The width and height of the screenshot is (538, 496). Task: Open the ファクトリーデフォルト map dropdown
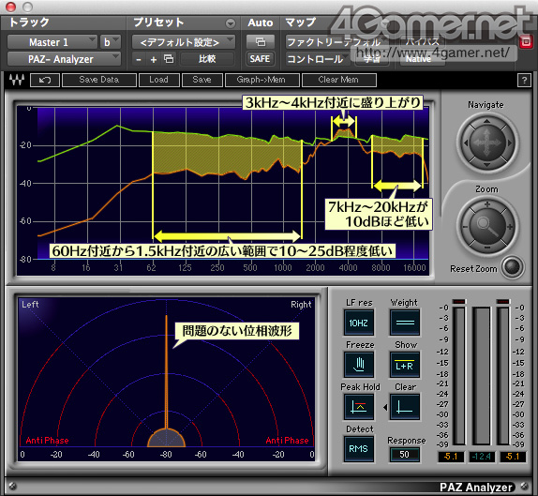pyautogui.click(x=336, y=42)
